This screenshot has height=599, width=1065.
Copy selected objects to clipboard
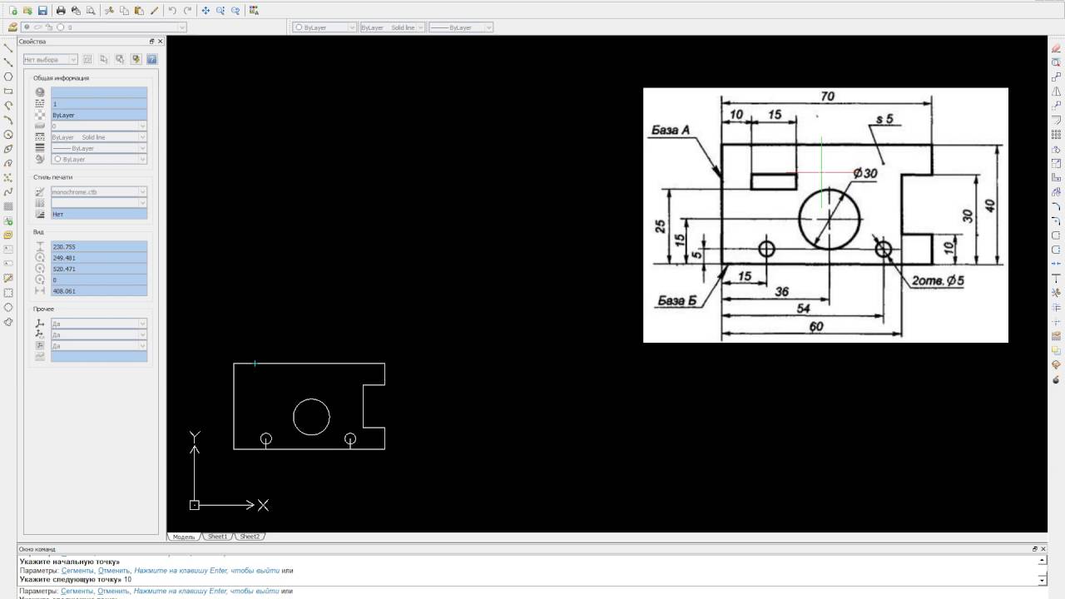pyautogui.click(x=124, y=11)
